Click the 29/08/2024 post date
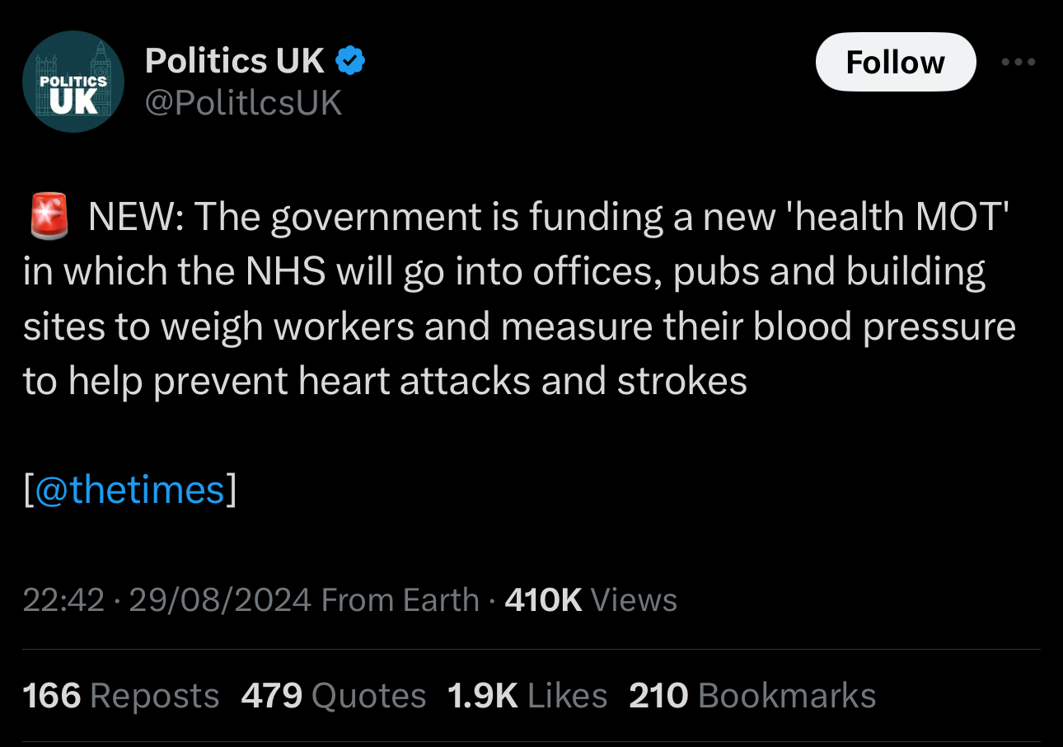Image resolution: width=1063 pixels, height=747 pixels. point(220,600)
